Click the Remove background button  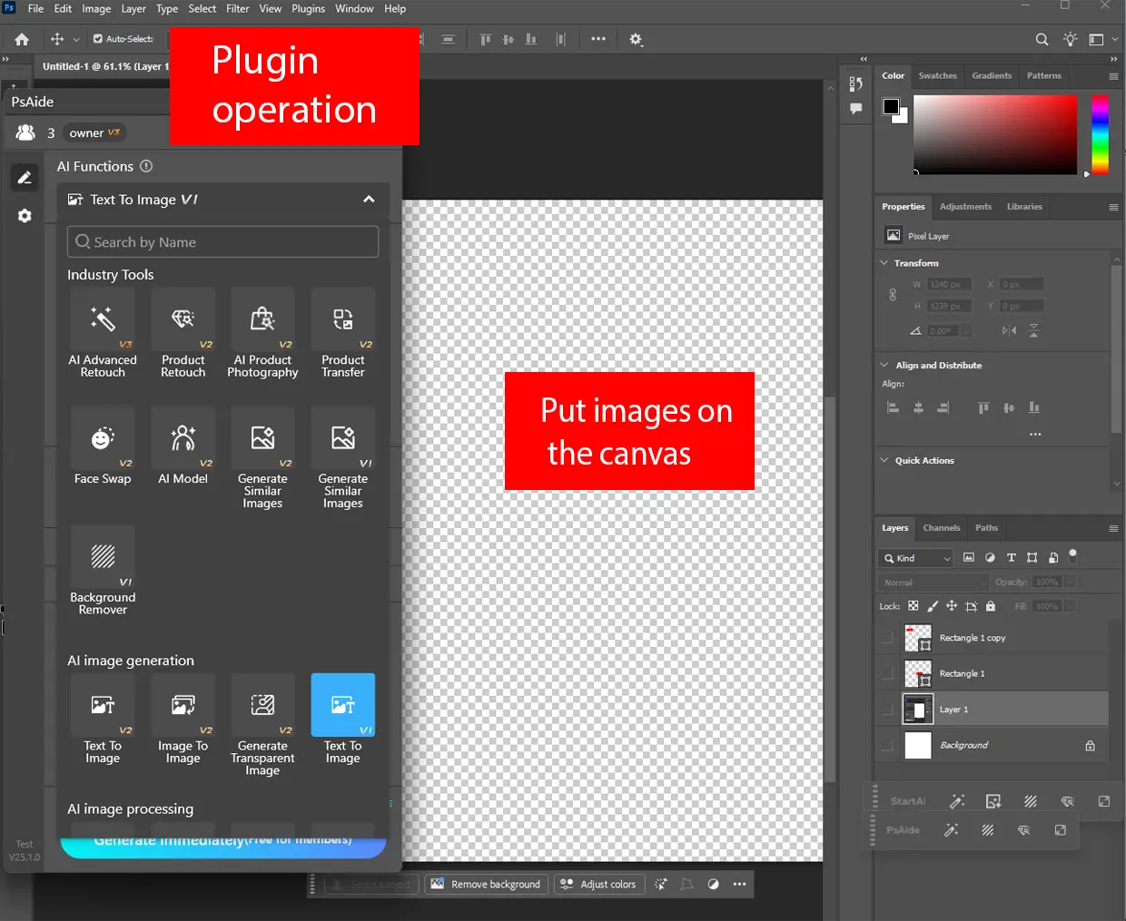[x=485, y=885]
